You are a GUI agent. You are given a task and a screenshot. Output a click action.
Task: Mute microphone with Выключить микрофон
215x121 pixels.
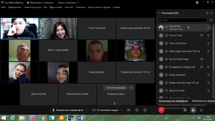click(68, 110)
